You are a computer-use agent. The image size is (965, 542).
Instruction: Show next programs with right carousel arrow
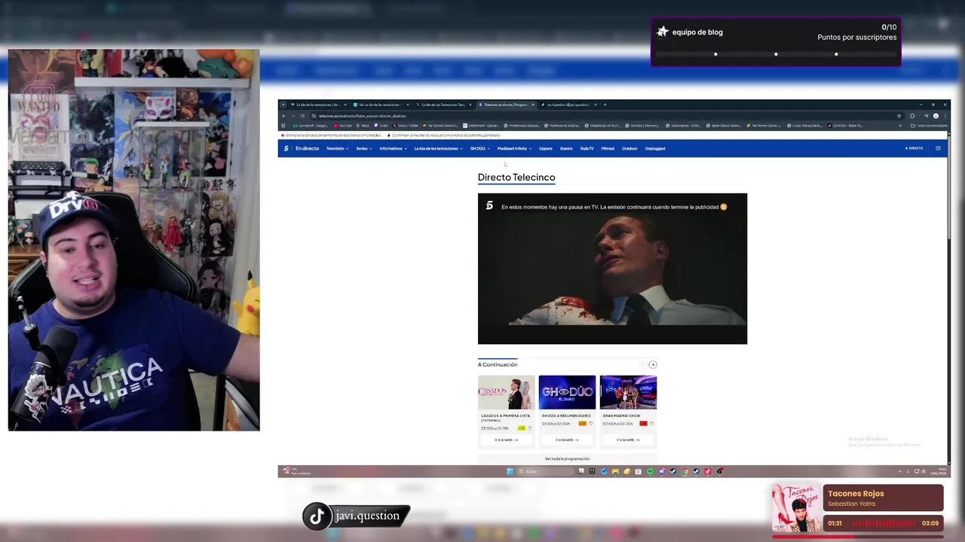click(653, 364)
